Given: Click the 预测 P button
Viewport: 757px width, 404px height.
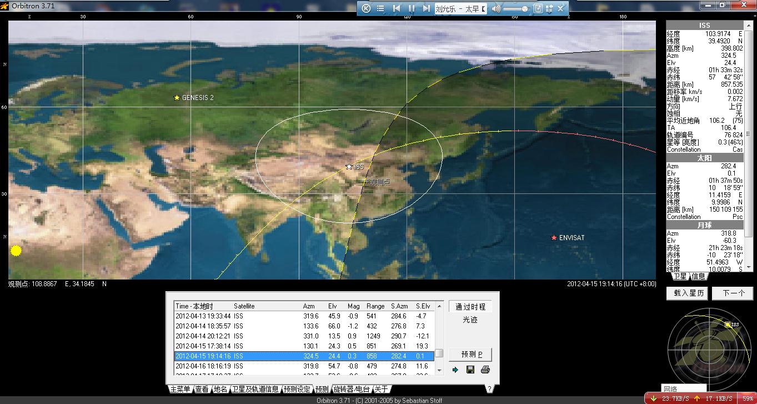Looking at the screenshot, I should pyautogui.click(x=470, y=354).
